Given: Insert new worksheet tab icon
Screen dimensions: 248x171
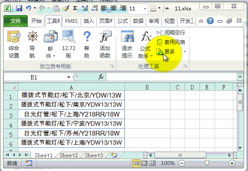Looking at the screenshot, I should pyautogui.click(x=114, y=155).
